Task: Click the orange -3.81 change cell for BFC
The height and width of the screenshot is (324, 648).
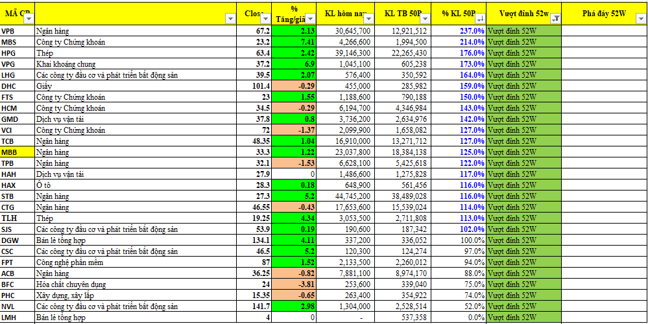Action: click(295, 284)
